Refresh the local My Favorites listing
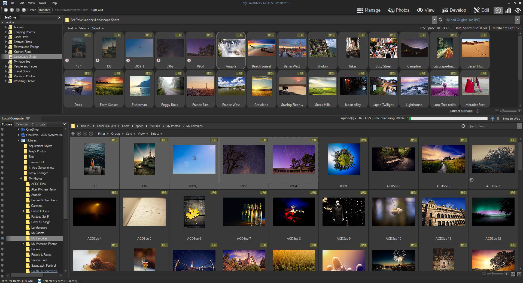This screenshot has height=283, width=523. click(463, 126)
